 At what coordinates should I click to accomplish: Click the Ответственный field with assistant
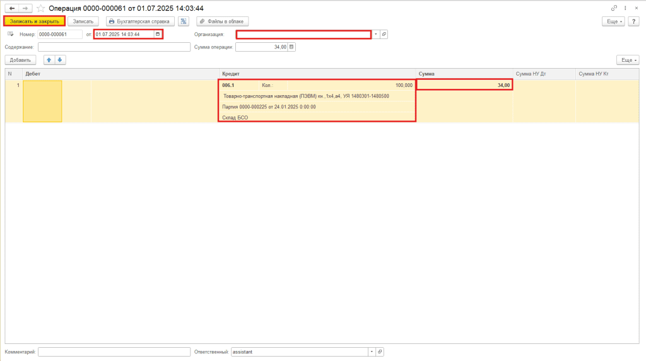[x=300, y=352]
